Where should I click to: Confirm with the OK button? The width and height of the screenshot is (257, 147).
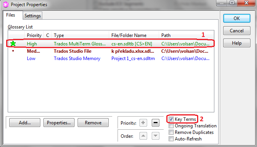click(x=237, y=18)
